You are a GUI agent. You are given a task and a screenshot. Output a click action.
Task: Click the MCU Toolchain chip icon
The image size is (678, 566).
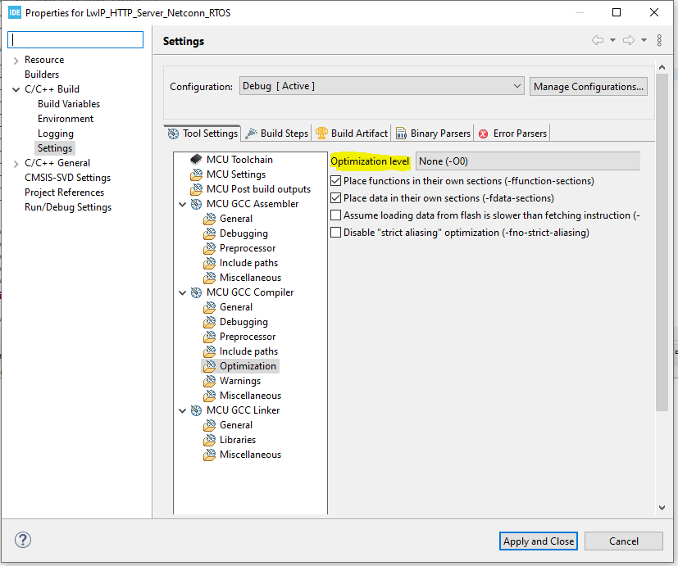196,160
